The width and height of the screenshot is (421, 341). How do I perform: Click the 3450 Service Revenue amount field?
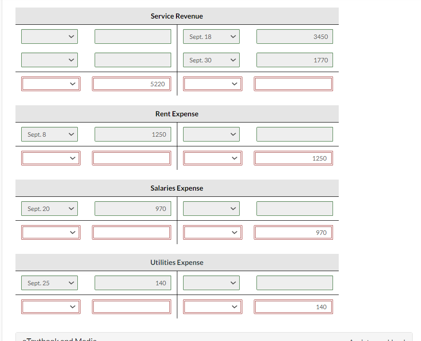point(295,36)
